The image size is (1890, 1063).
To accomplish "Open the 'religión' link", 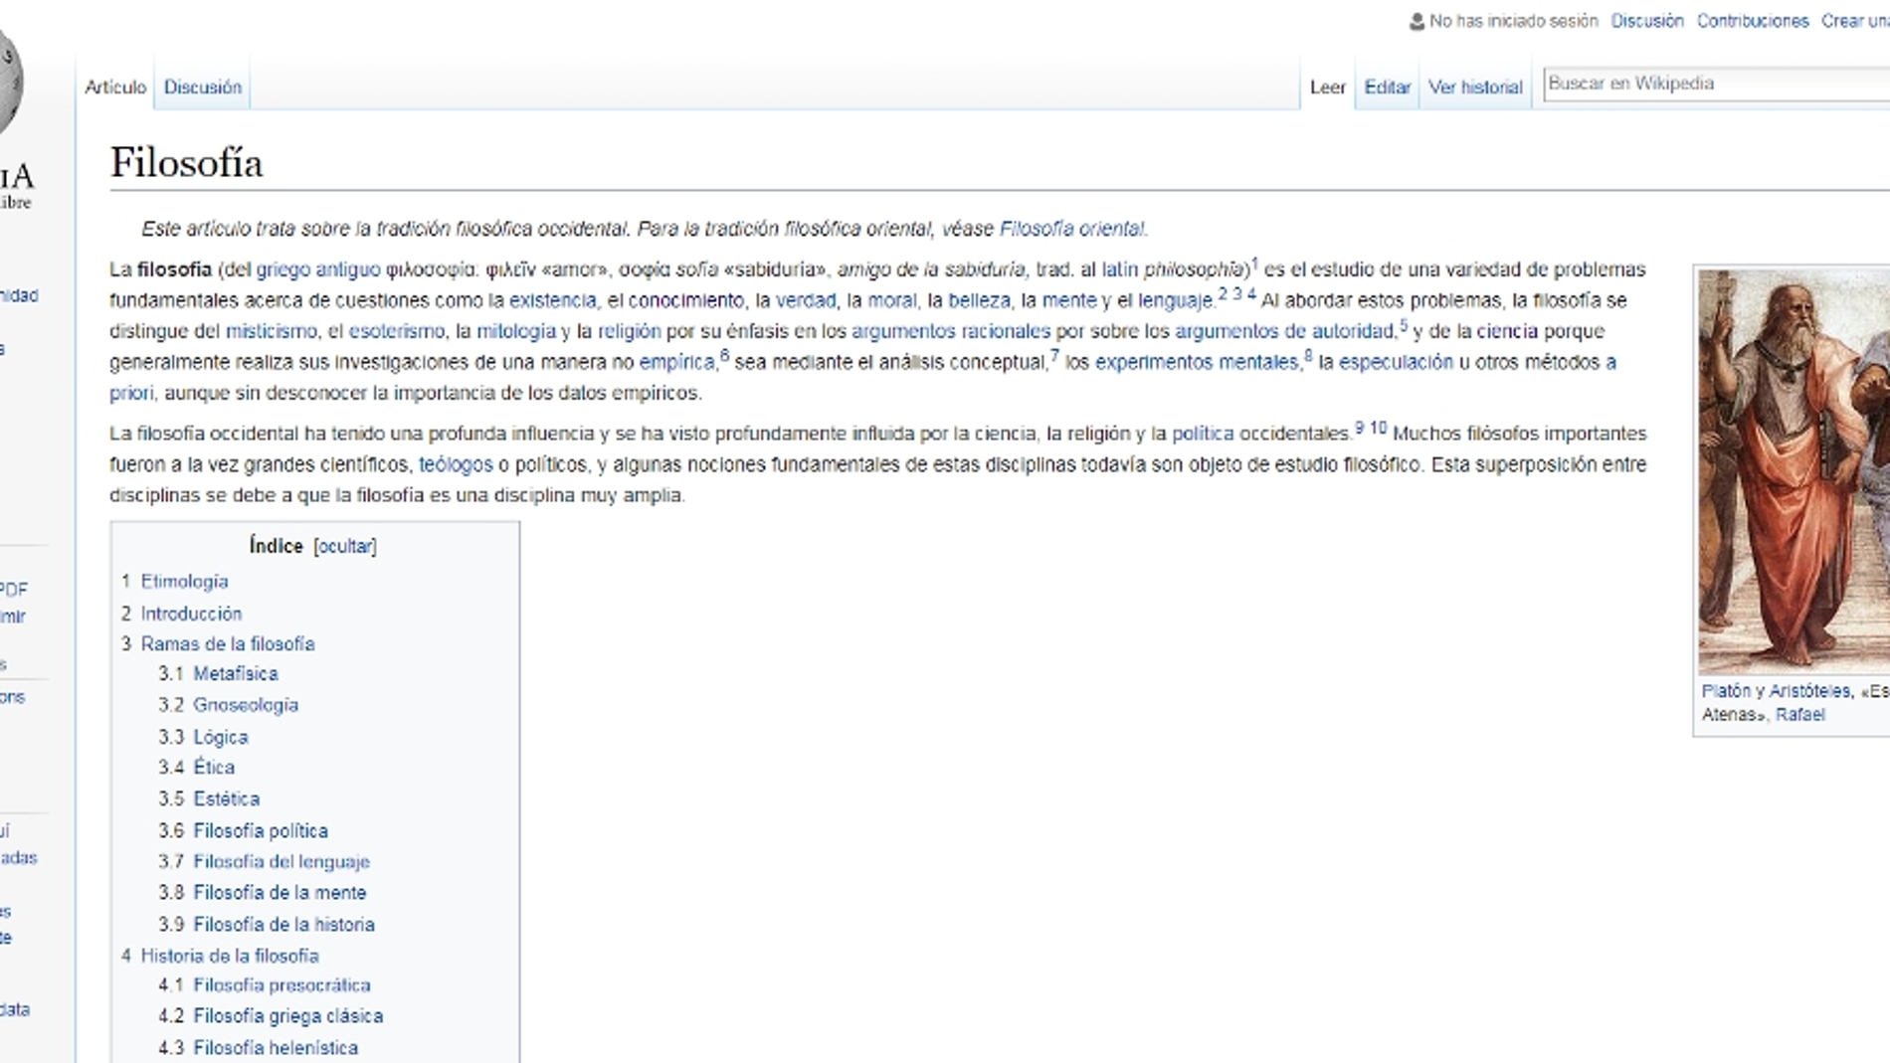I will point(629,331).
